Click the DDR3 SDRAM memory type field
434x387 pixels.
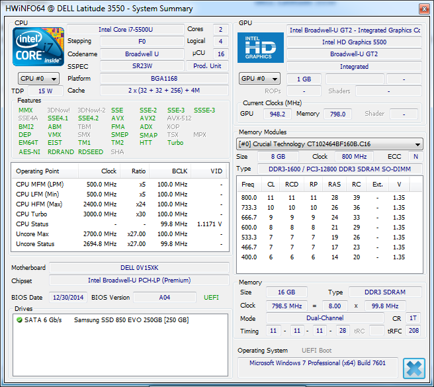pos(385,292)
